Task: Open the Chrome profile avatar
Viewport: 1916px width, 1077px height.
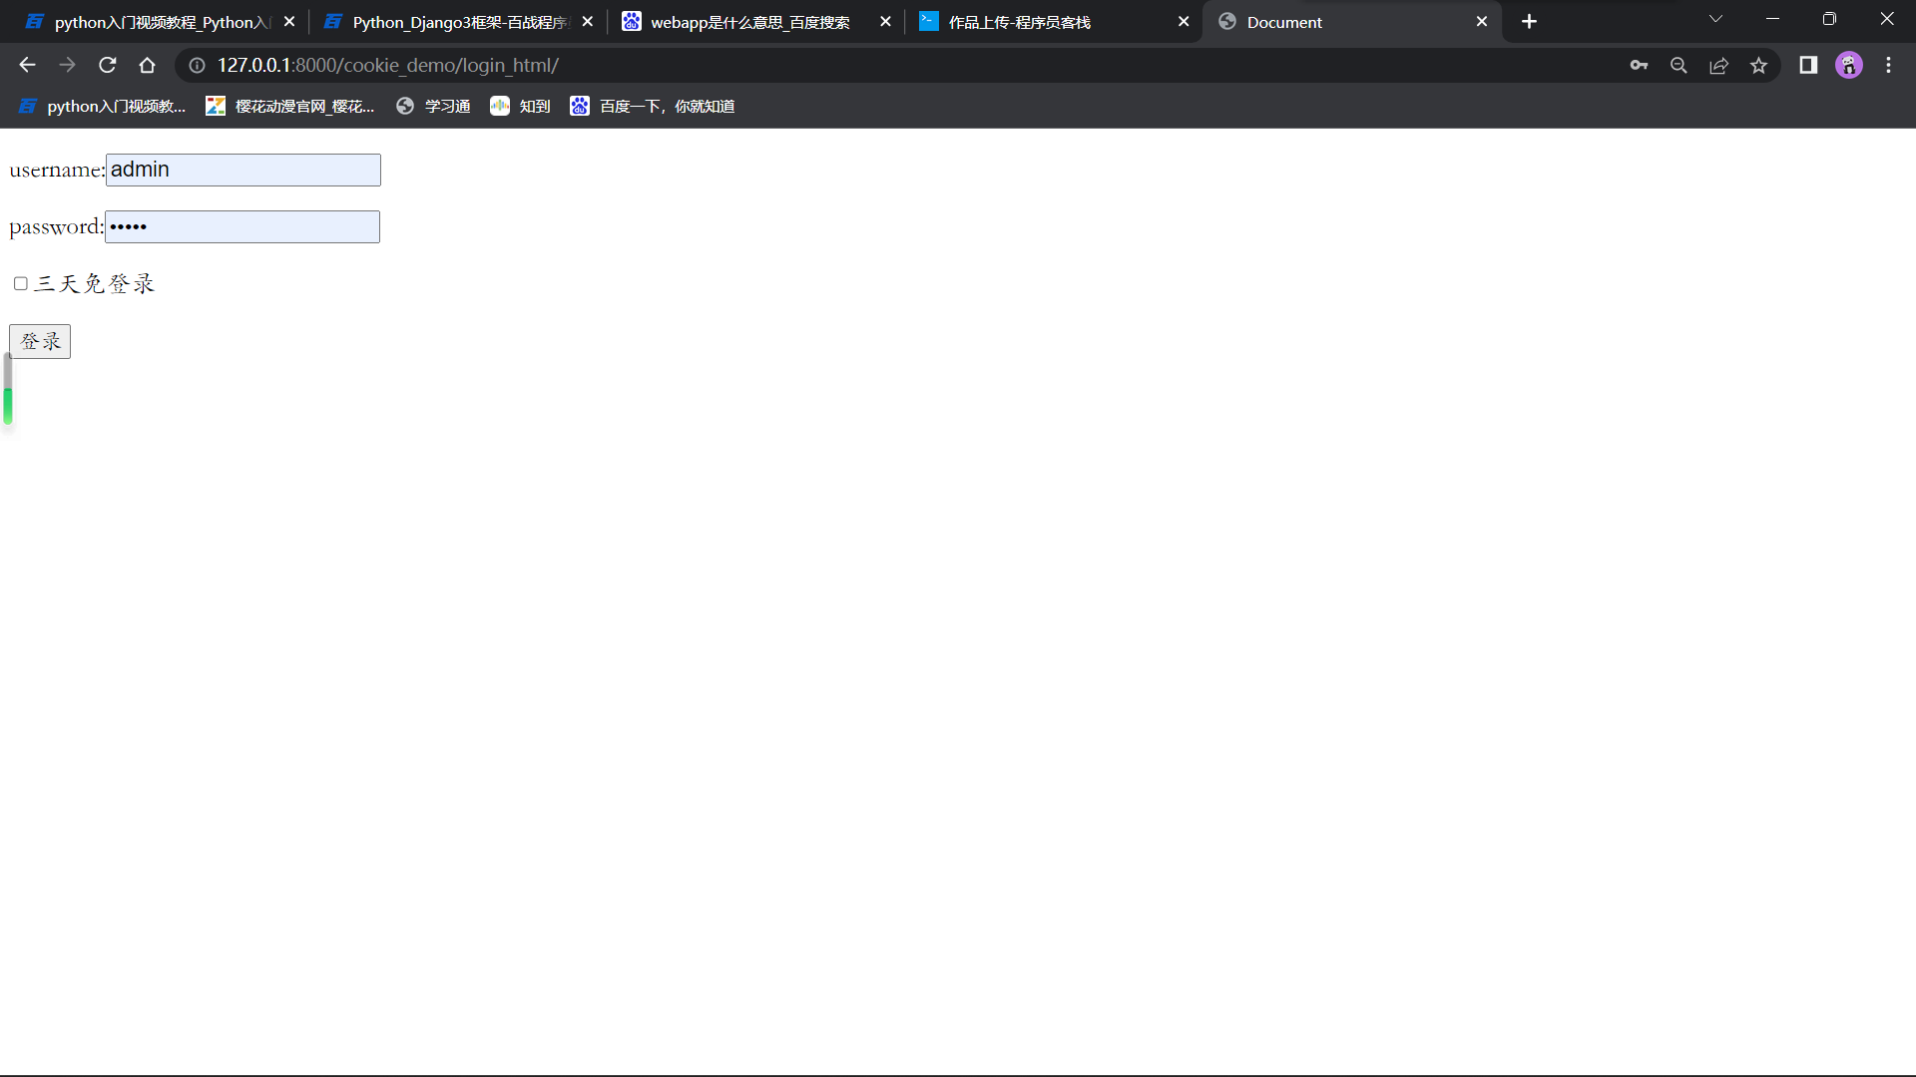Action: pyautogui.click(x=1849, y=65)
